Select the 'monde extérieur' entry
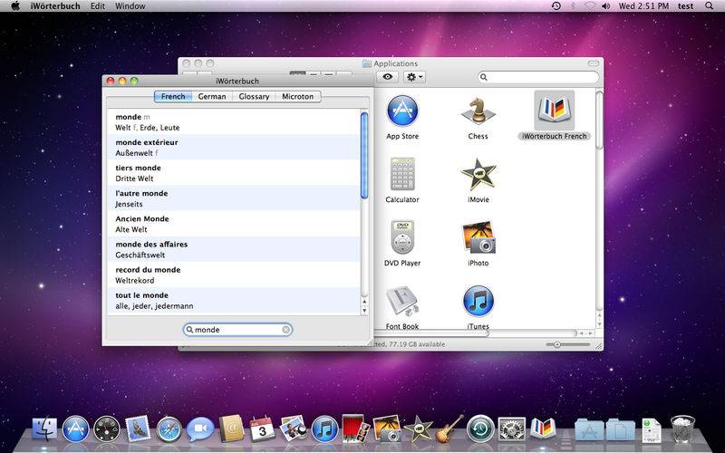 pos(233,148)
